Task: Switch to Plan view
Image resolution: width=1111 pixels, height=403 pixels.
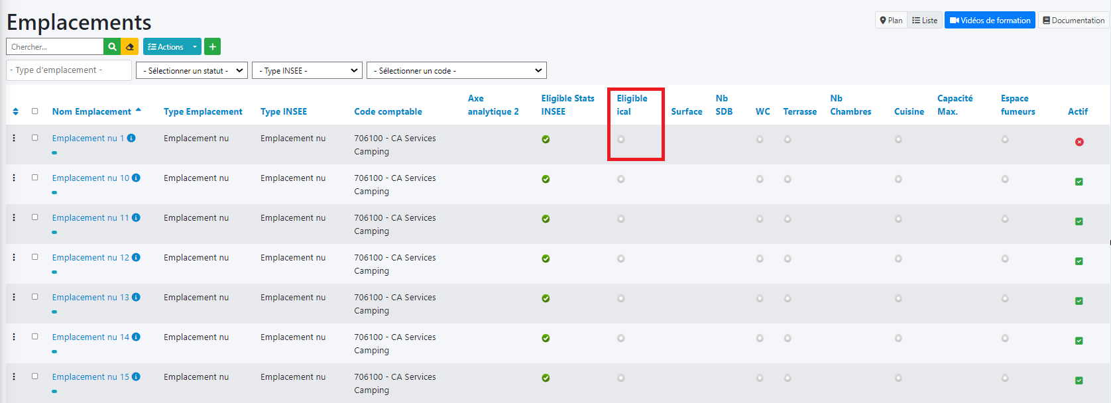Action: (891, 21)
